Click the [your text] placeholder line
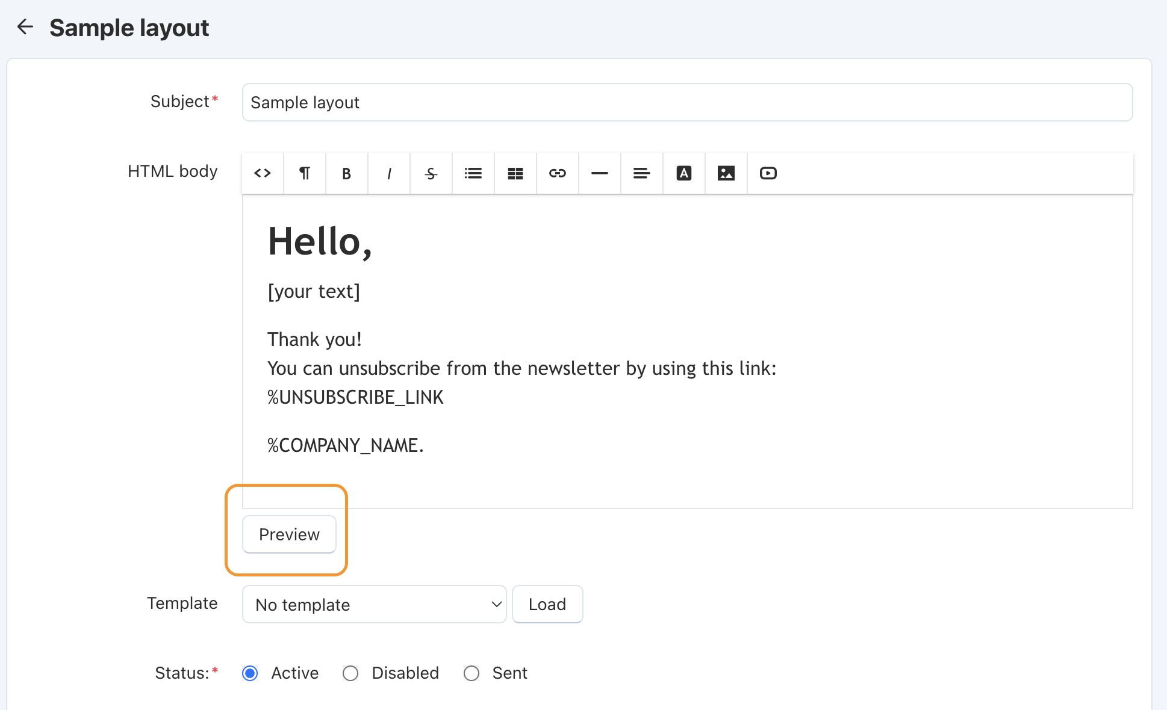The image size is (1167, 710). tap(314, 292)
